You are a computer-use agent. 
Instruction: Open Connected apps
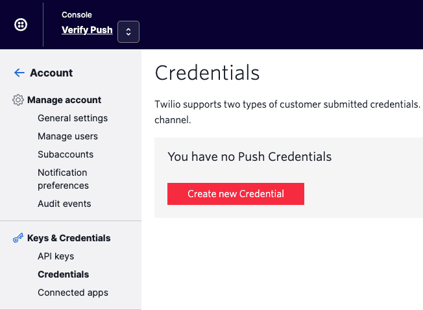73,292
